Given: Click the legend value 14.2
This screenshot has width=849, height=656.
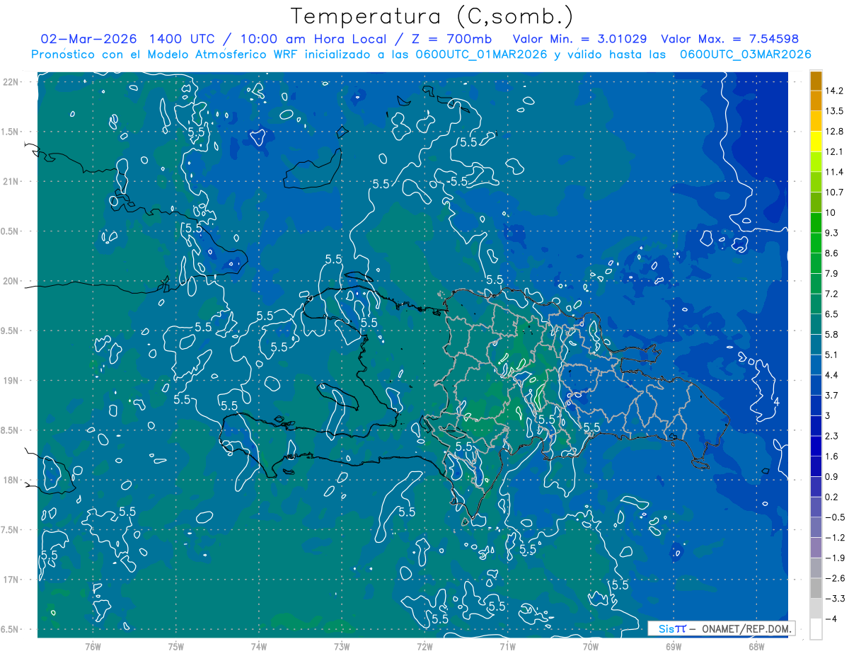Looking at the screenshot, I should click(x=833, y=91).
